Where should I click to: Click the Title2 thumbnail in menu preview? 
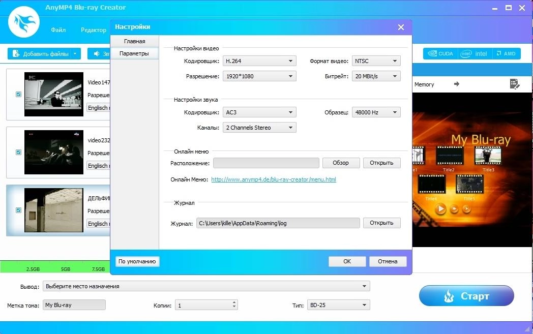[x=449, y=156]
